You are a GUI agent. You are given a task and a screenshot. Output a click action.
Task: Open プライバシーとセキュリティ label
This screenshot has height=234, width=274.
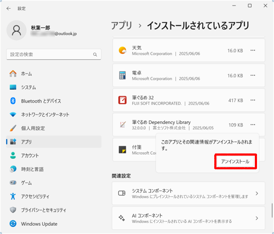pyautogui.click(x=44, y=210)
